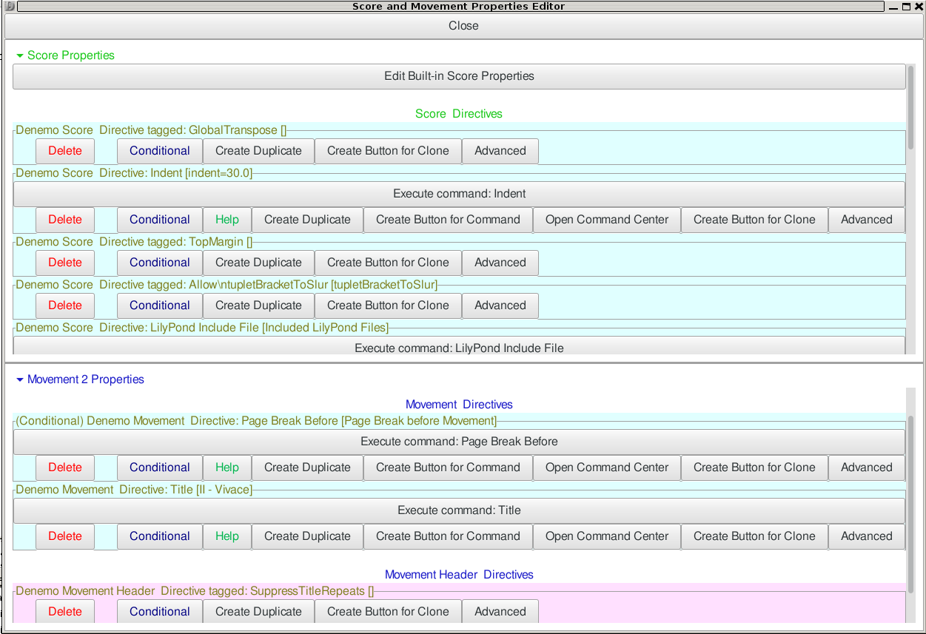Delete the SuppressTitleRepeats header directive
This screenshot has width=926, height=634.
click(x=64, y=611)
